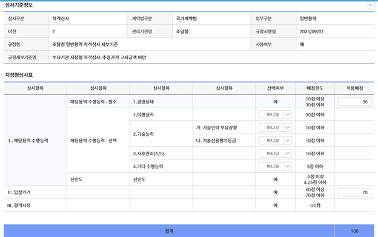Collapse the 심사기준정보 section chevron

click(x=370, y=5)
